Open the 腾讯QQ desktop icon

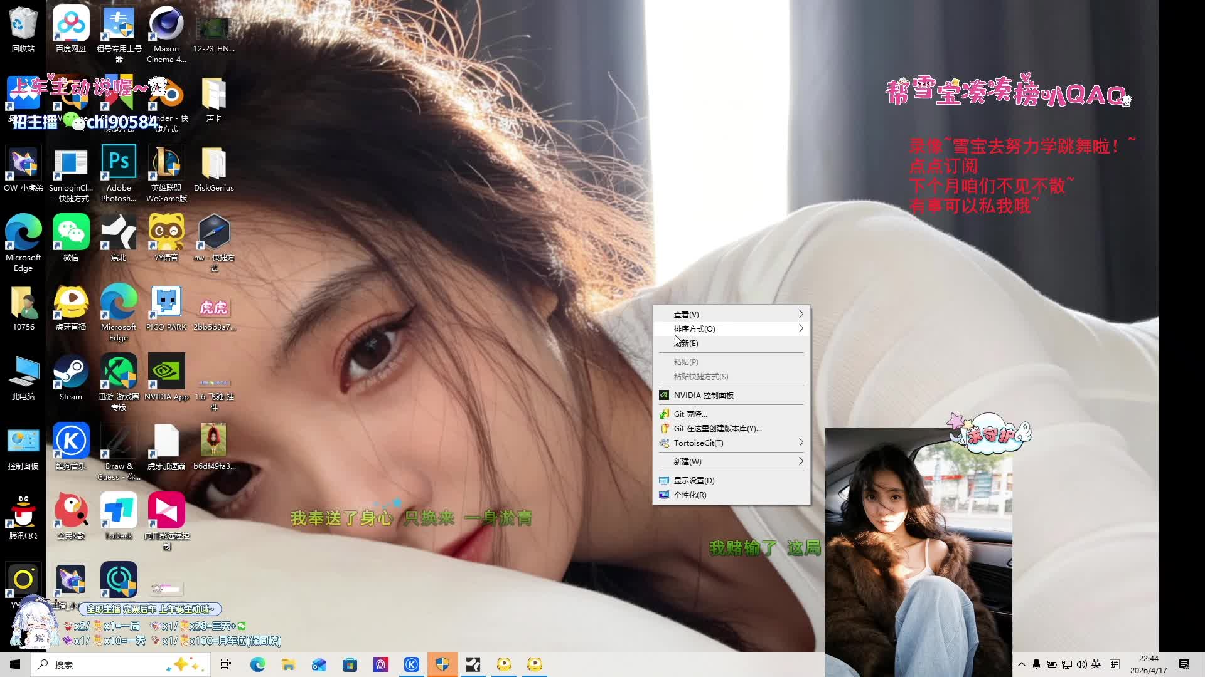(x=23, y=512)
